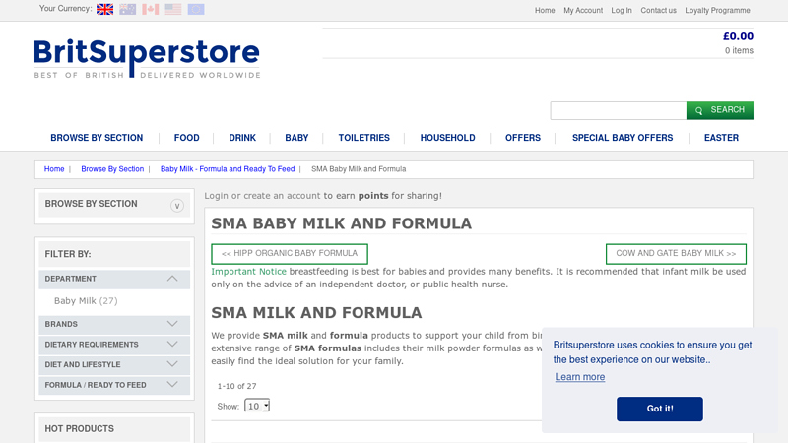Click Baby Milk - Formula breadcrumb link
Viewport: 788px width, 443px height.
(x=228, y=169)
